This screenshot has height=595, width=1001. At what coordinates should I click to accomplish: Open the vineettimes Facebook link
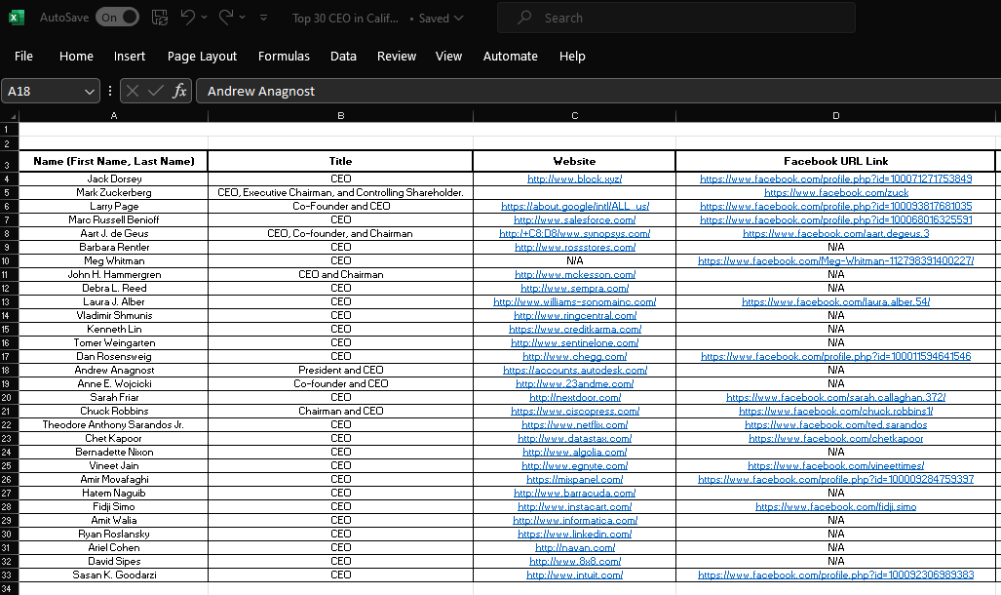(835, 466)
